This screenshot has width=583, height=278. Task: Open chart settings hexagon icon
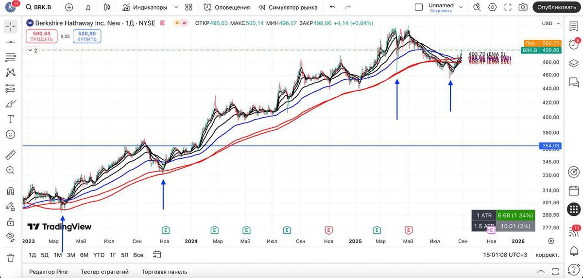(493, 7)
